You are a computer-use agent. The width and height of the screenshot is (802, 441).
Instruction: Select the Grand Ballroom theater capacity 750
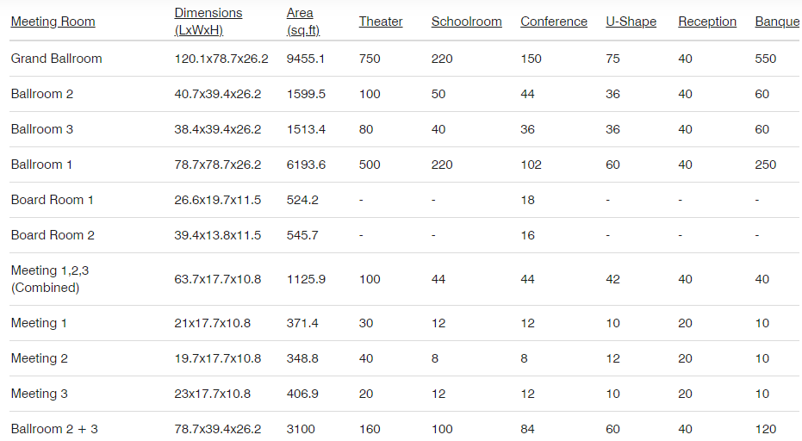(x=370, y=59)
